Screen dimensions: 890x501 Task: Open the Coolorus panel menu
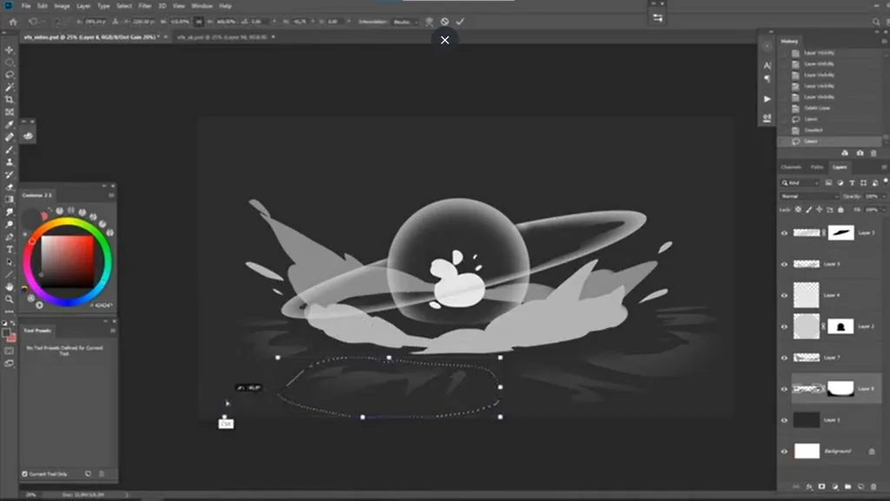coord(111,195)
